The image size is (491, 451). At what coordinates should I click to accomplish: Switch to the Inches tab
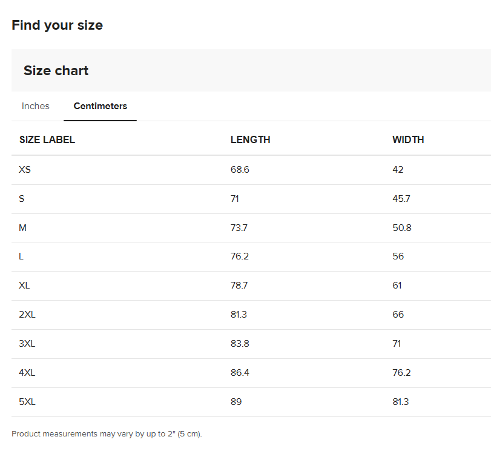36,106
